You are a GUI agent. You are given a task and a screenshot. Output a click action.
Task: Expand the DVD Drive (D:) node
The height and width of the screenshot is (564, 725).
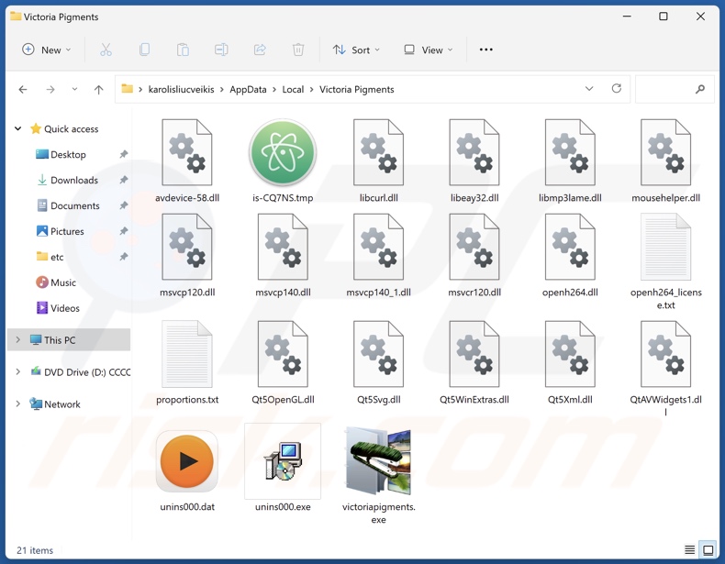[17, 371]
